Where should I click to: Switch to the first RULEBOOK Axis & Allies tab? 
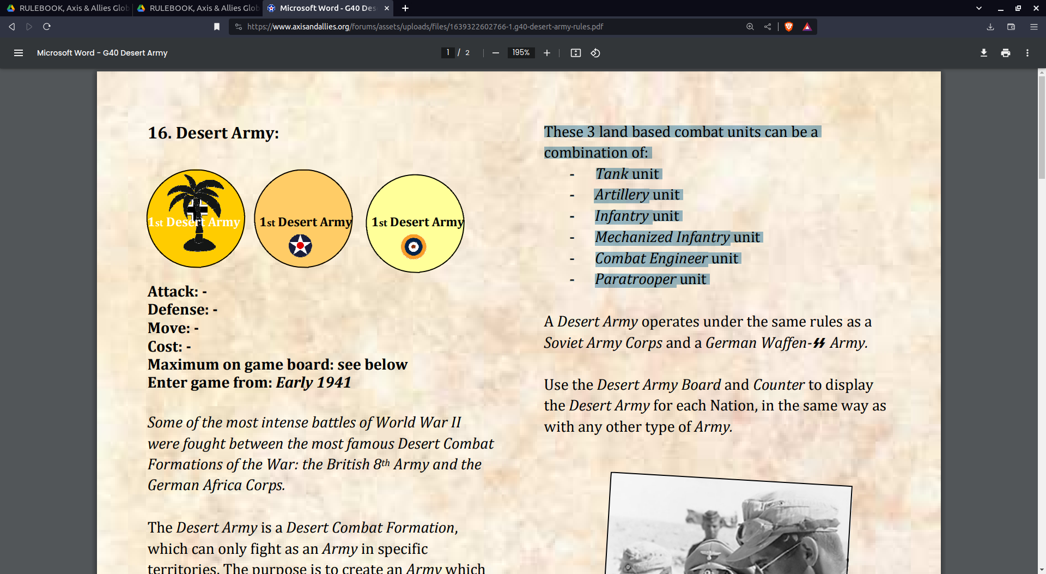[x=68, y=8]
